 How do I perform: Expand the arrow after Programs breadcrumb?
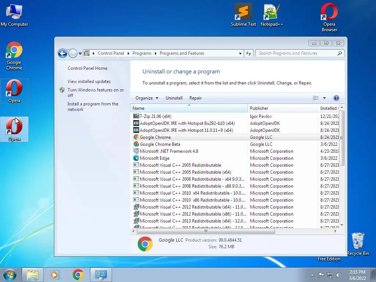[155, 53]
